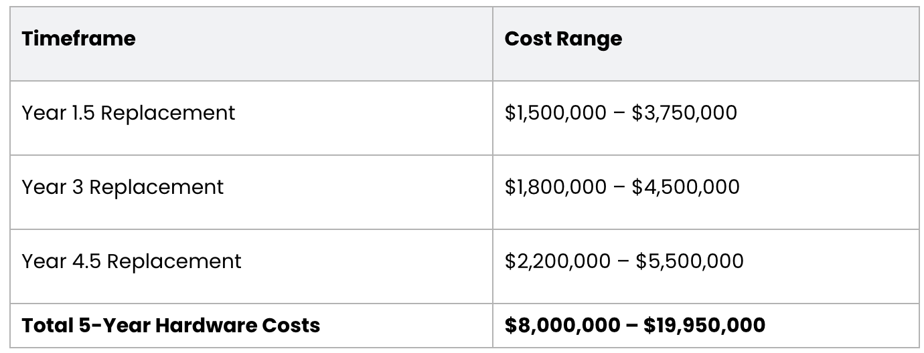Click the $1,800,000 amount

[x=555, y=187]
